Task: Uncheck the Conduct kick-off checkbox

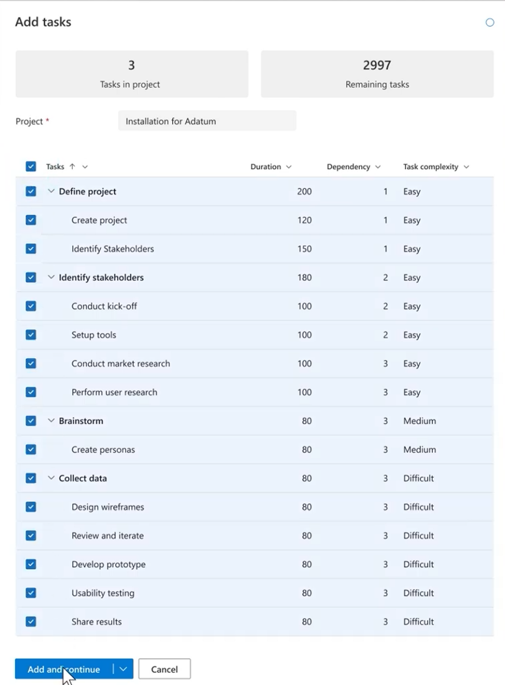Action: (31, 306)
